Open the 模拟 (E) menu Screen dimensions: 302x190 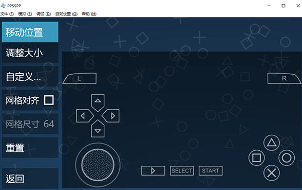[25, 14]
